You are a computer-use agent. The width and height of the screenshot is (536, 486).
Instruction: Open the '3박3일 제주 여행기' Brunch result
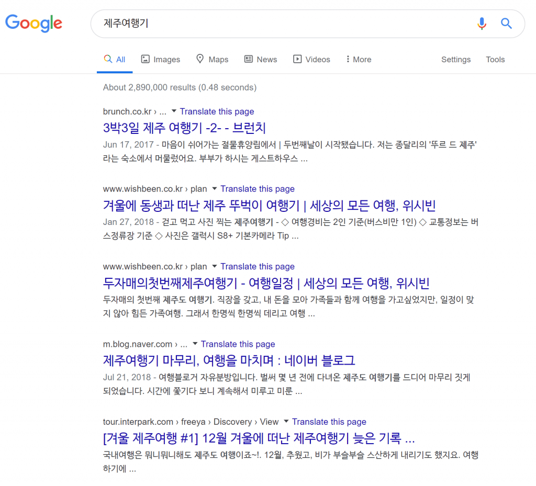(x=185, y=128)
